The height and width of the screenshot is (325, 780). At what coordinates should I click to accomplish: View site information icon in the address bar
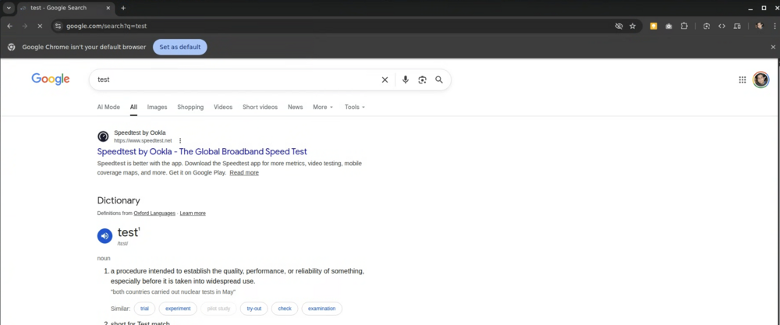[x=58, y=26]
